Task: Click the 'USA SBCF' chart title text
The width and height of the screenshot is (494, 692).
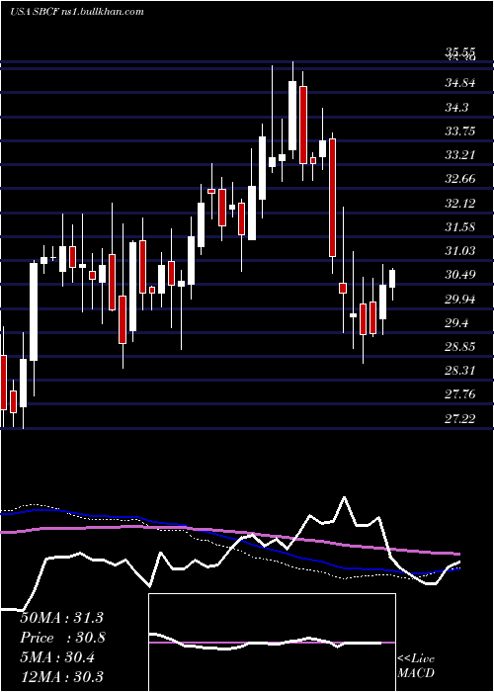Action: pos(36,12)
